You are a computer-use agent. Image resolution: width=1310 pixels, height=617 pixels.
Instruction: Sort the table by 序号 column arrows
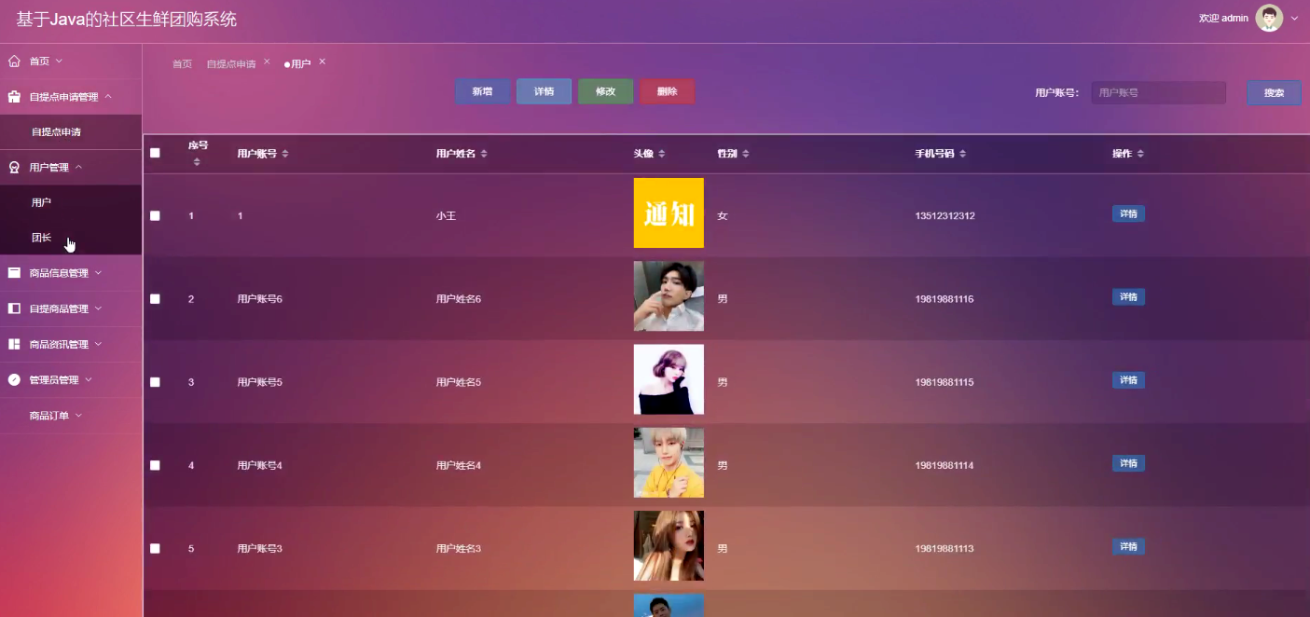point(197,162)
